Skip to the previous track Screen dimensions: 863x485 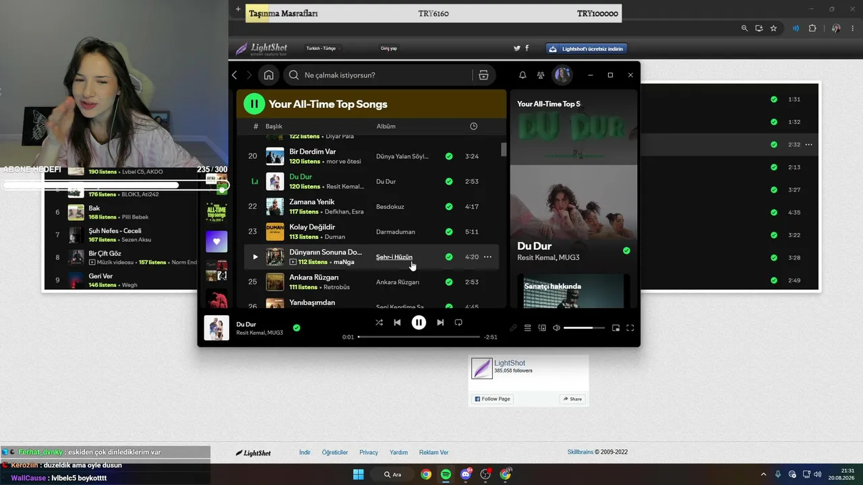tap(397, 323)
